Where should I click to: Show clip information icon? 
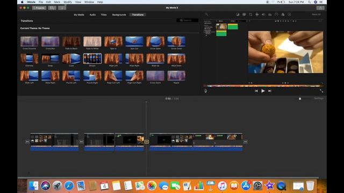click(289, 14)
